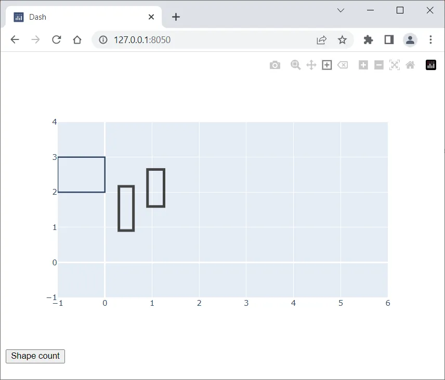445x380 pixels.
Task: Close the Dash tab
Action: coord(151,17)
